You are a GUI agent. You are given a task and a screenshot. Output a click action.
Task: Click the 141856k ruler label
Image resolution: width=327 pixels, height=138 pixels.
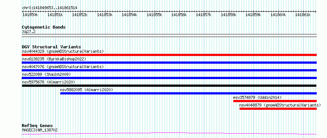[x=179, y=15]
